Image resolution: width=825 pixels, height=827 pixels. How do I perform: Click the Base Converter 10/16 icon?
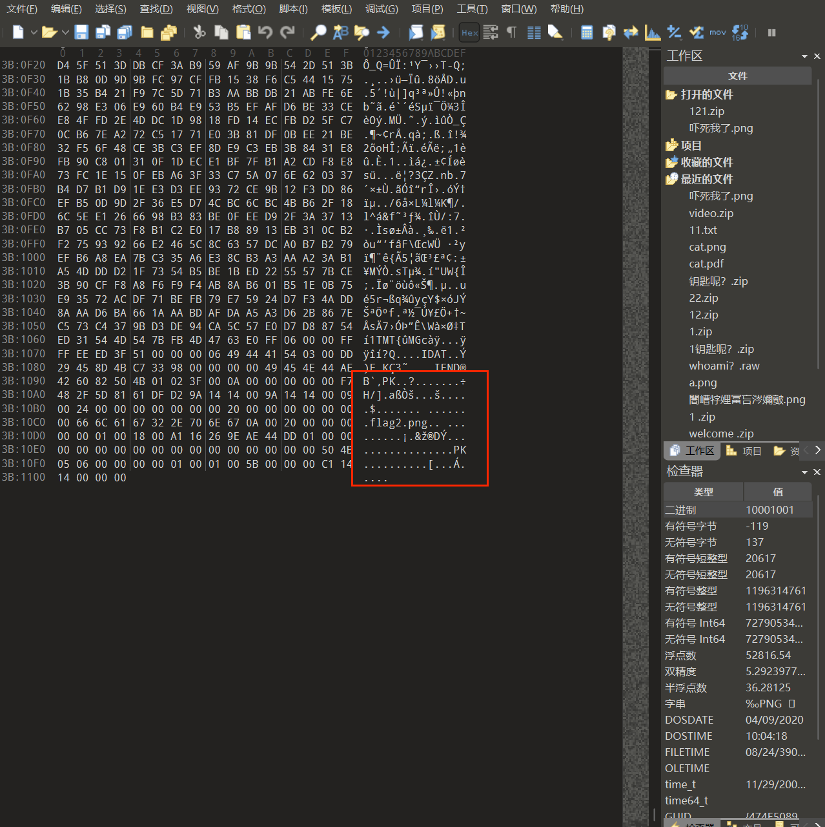pyautogui.click(x=740, y=32)
